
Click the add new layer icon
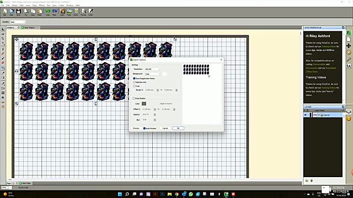[307, 181]
